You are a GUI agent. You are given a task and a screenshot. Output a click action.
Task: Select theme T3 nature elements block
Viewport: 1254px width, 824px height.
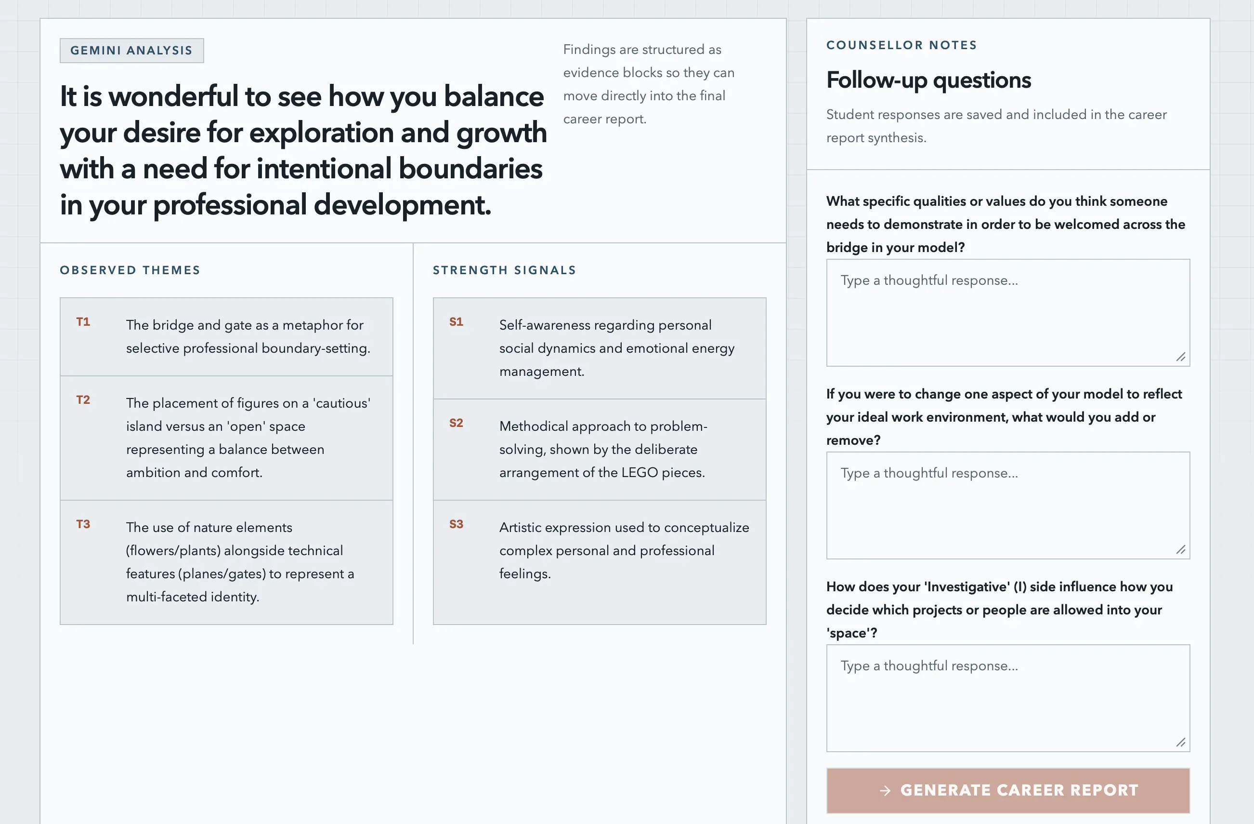[226, 562]
